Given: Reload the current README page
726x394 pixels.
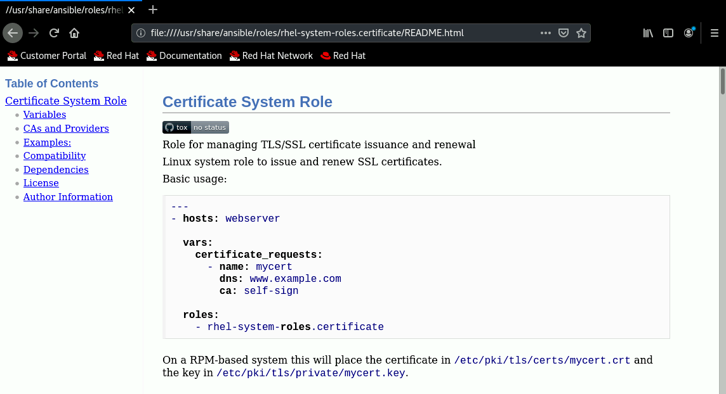Looking at the screenshot, I should point(54,33).
